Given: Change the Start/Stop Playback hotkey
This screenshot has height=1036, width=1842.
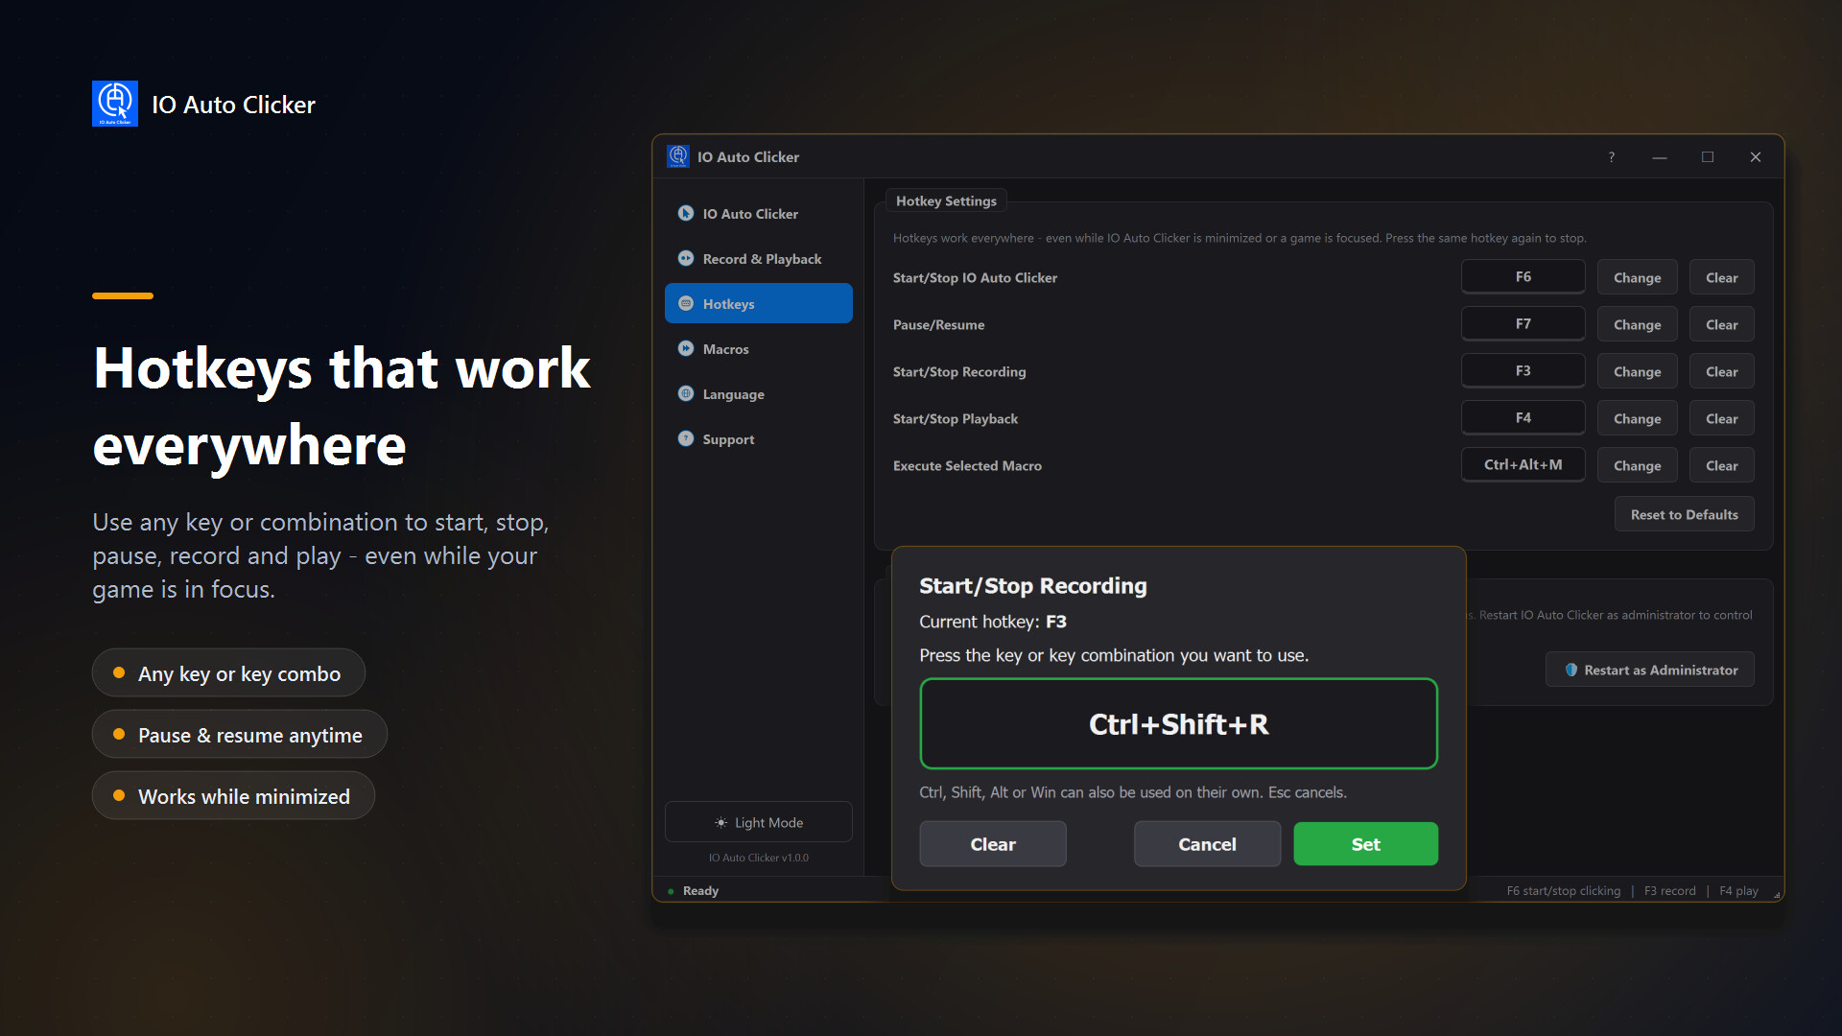Looking at the screenshot, I should 1637,418.
